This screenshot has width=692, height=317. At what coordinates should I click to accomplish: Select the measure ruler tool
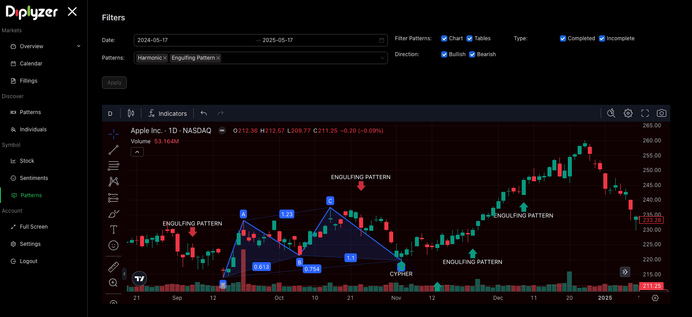[x=113, y=267]
